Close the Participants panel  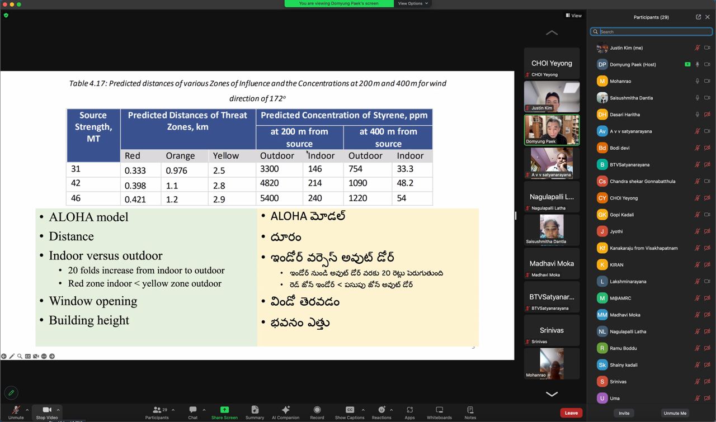click(708, 17)
